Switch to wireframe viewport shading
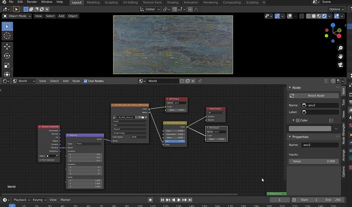This screenshot has width=352, height=207. tap(309, 16)
